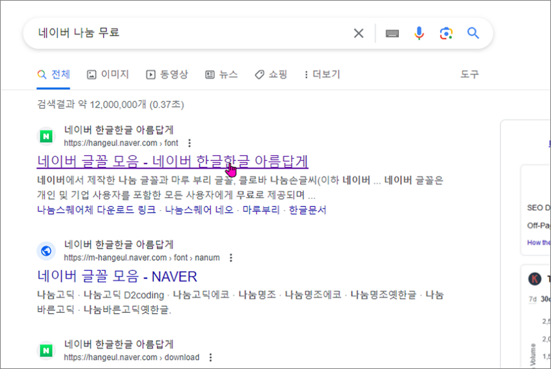This screenshot has height=369, width=551.
Task: Open the on-screen keyboard input tool
Action: click(x=392, y=33)
